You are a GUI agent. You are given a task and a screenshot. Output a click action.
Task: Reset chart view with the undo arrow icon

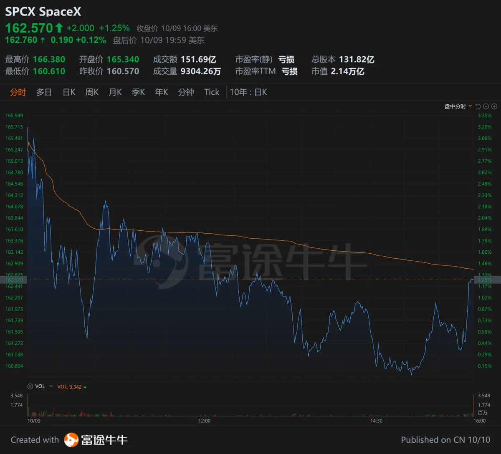478,107
